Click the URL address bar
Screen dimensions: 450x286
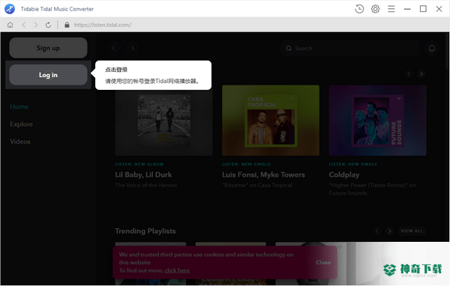coord(103,25)
